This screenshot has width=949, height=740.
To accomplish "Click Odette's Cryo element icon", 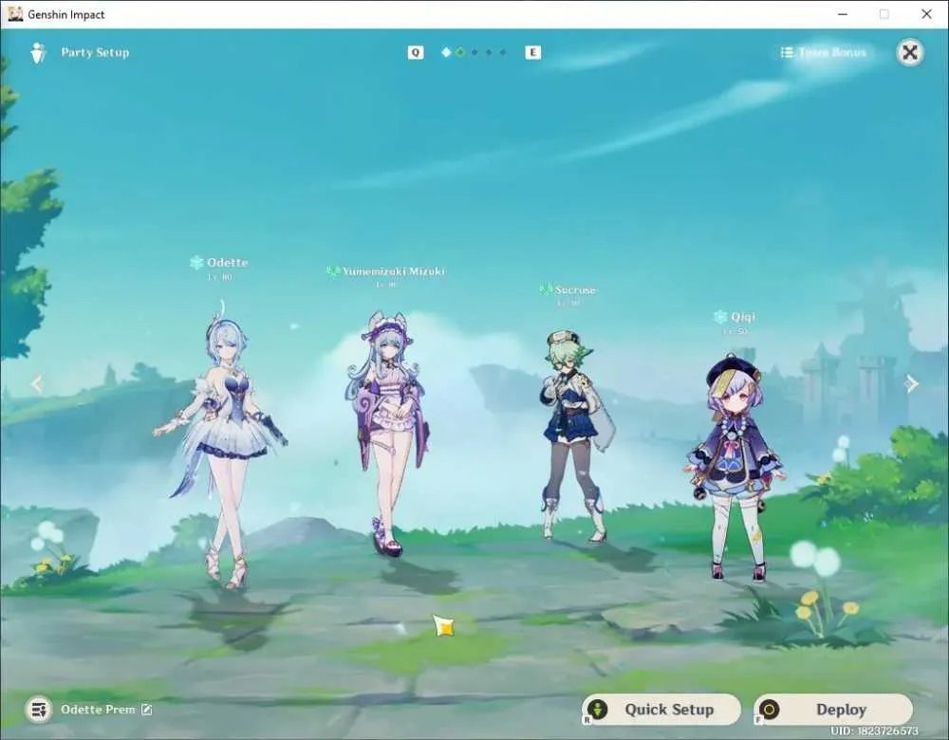I will (x=196, y=263).
